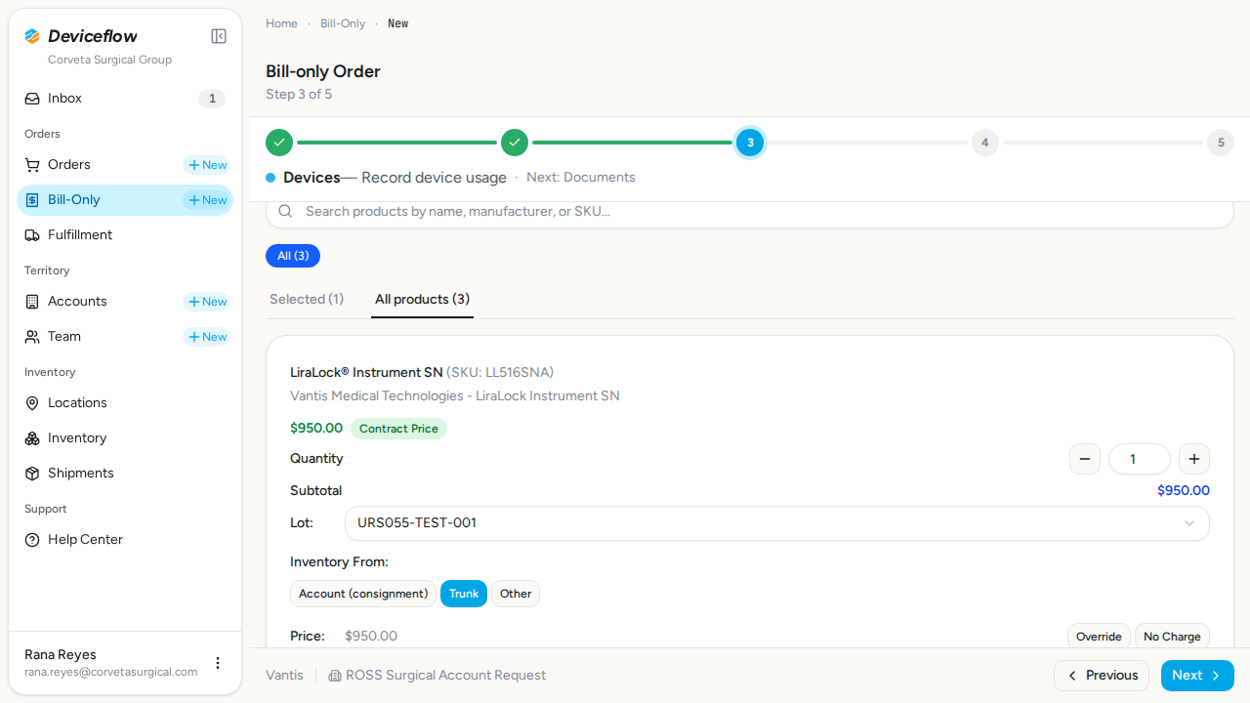The height and width of the screenshot is (703, 1250).
Task: Select Account (consignment) inventory source
Action: [x=363, y=594]
